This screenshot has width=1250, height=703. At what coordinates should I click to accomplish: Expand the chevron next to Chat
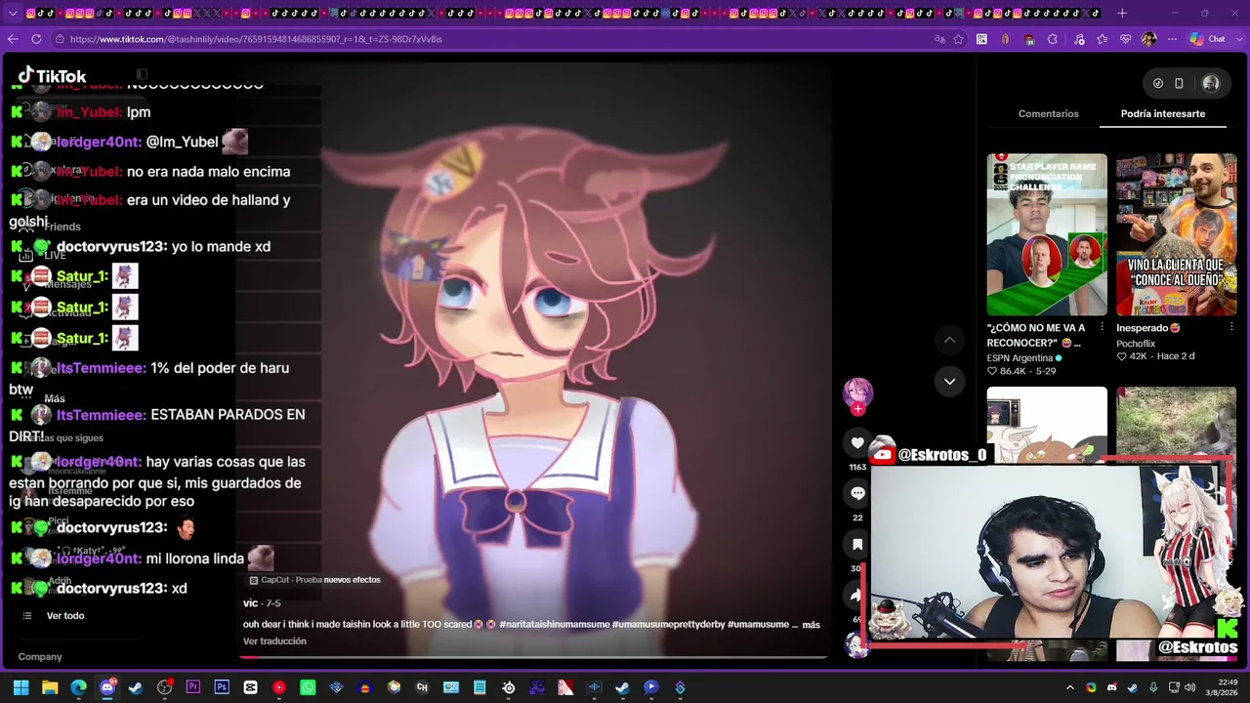coord(1238,39)
